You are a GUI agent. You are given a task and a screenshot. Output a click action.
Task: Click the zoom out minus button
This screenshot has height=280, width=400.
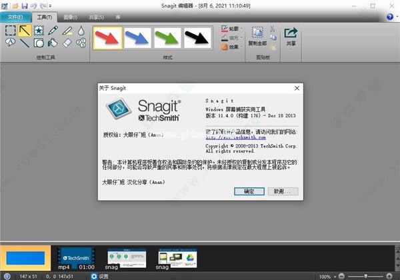[341, 276]
